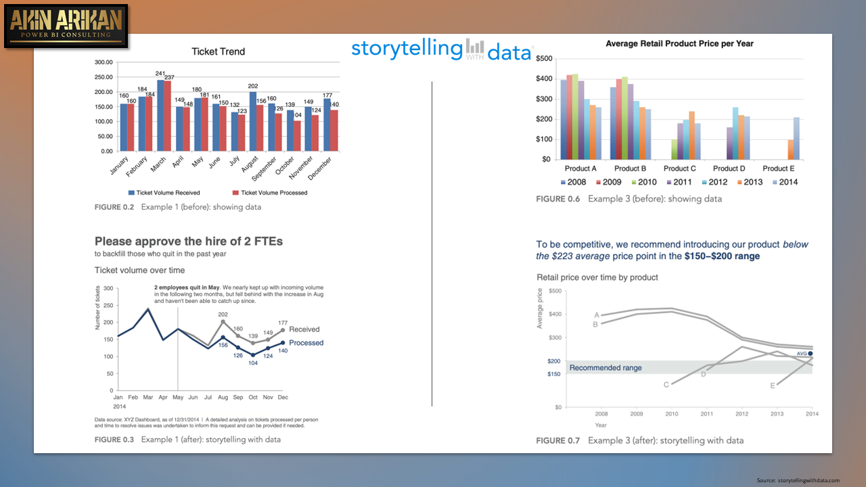The image size is (866, 487).
Task: Click line label 'C' in retail price line chart
Action: (666, 385)
